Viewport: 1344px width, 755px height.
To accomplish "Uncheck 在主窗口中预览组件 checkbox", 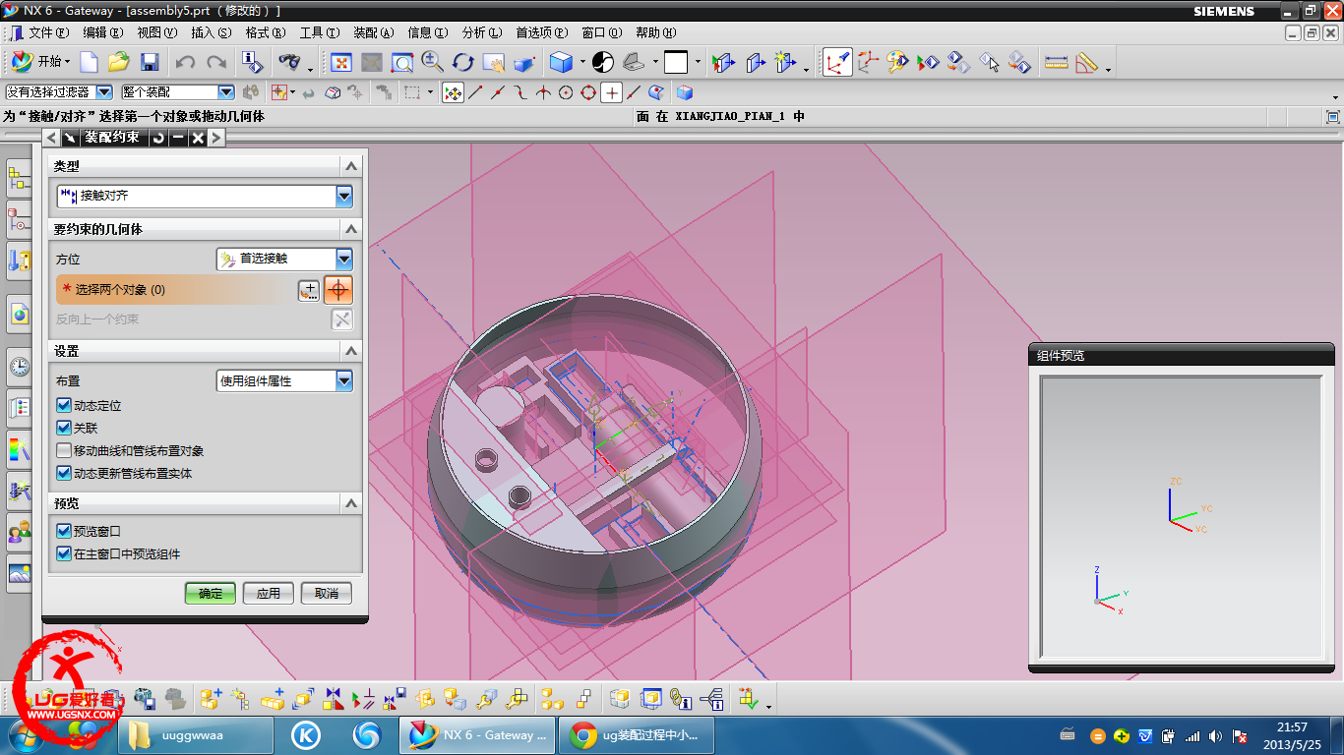I will tap(64, 554).
